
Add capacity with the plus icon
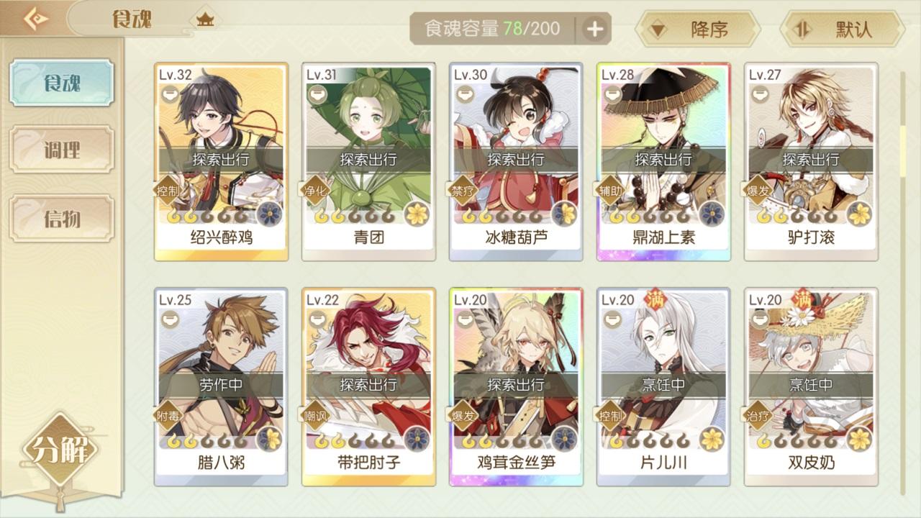[594, 29]
